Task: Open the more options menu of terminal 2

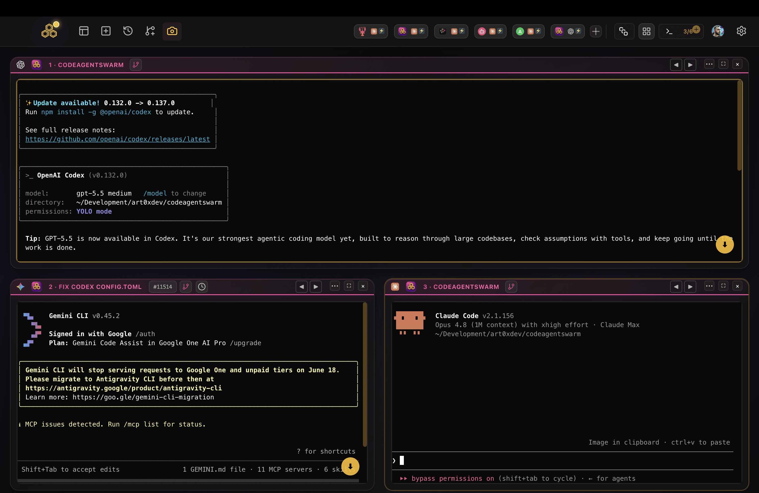Action: [335, 286]
